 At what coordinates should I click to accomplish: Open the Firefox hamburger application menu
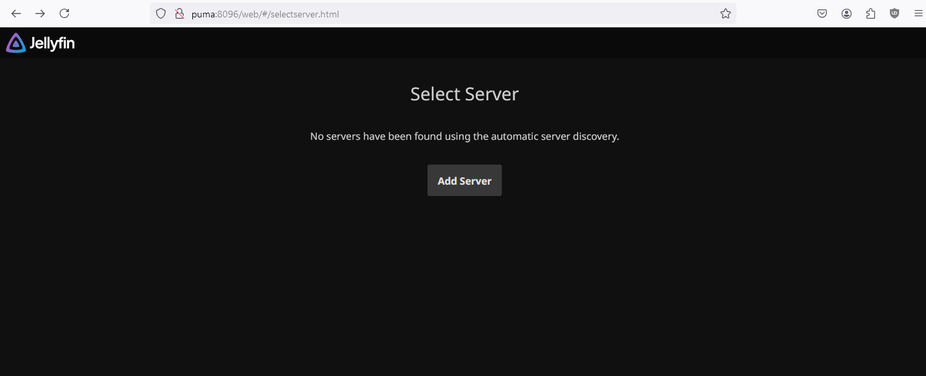(918, 13)
